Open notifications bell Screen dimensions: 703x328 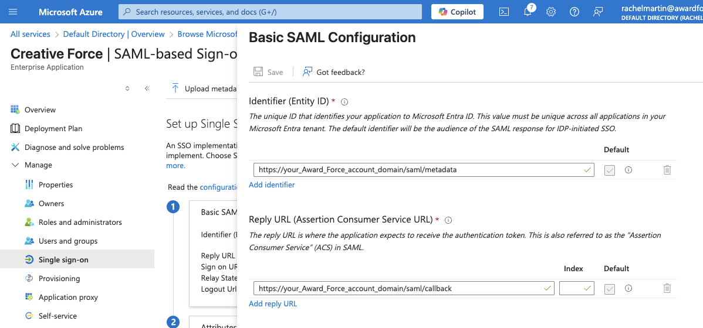point(528,12)
